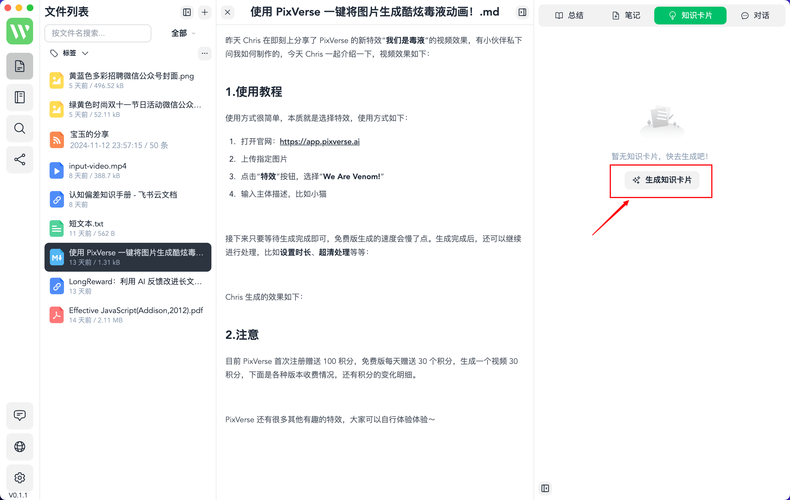This screenshot has height=500, width=790.
Task: Open the share graph sidebar icon
Action: (20, 159)
